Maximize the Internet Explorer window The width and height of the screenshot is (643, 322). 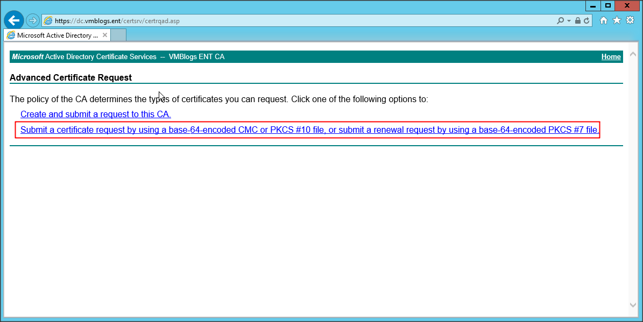(x=608, y=5)
